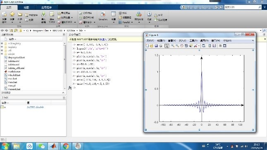This screenshot has width=267, height=150.
Task: Open Chrome from the taskbar
Action: pyautogui.click(x=66, y=146)
